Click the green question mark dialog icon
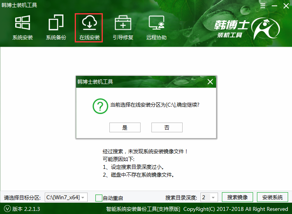Screen dimensions: 292x214 pyautogui.click(x=100, y=105)
